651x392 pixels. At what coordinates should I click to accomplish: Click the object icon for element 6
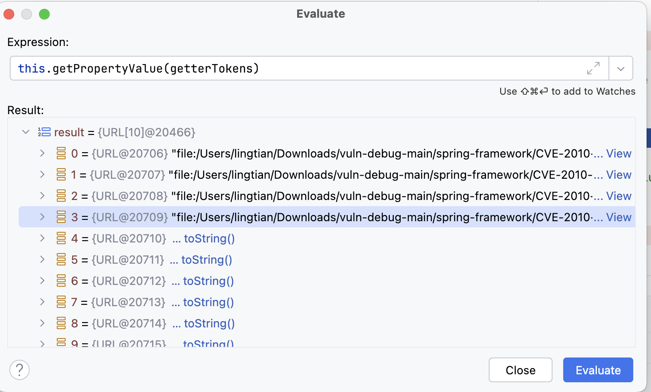[61, 281]
